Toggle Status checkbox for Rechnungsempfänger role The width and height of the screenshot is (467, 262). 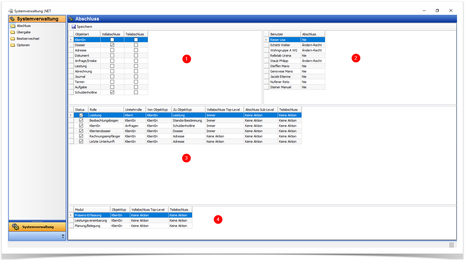[81, 136]
